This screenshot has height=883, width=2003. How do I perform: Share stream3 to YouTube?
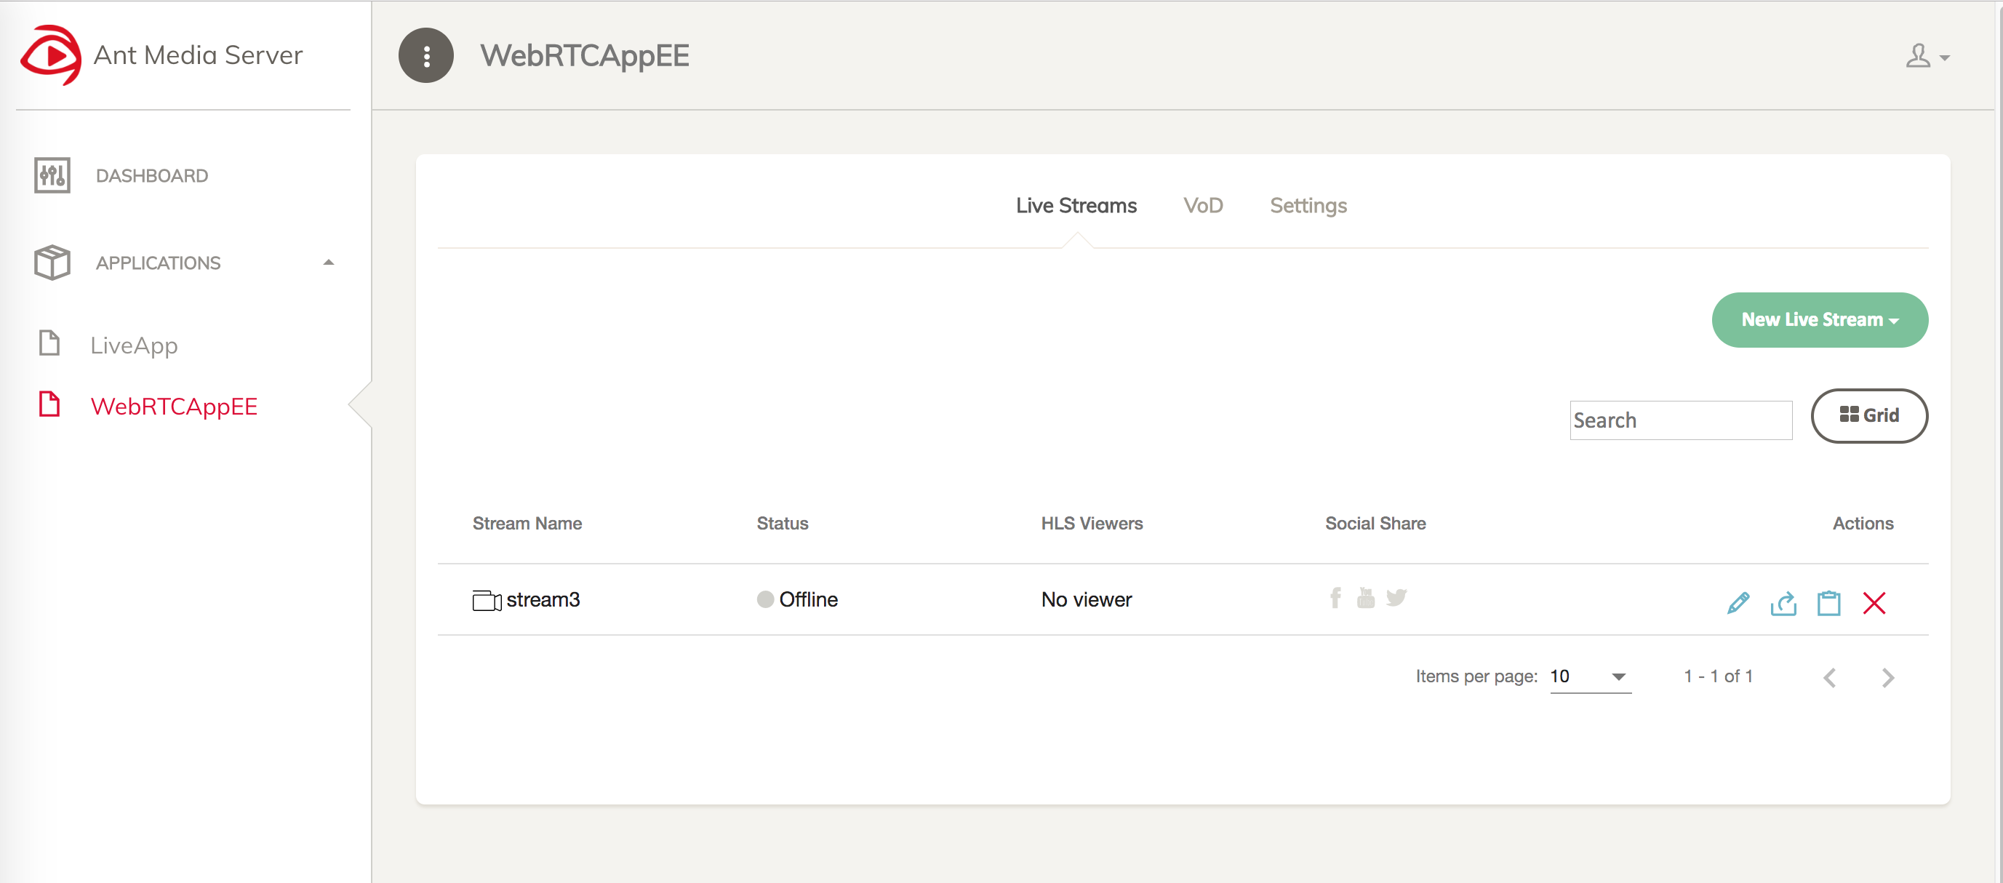click(1365, 598)
